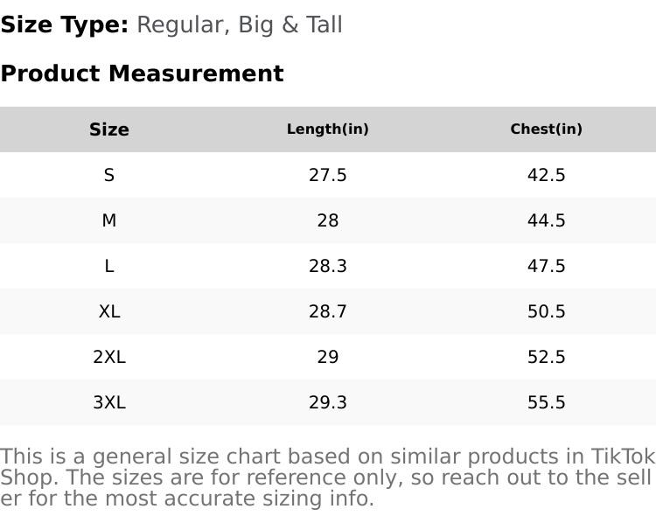Click the 'Regular, Big & Tall' size type text
Image resolution: width=656 pixels, height=530 pixels.
pos(240,25)
